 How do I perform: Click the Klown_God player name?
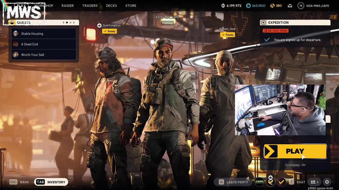point(227,29)
